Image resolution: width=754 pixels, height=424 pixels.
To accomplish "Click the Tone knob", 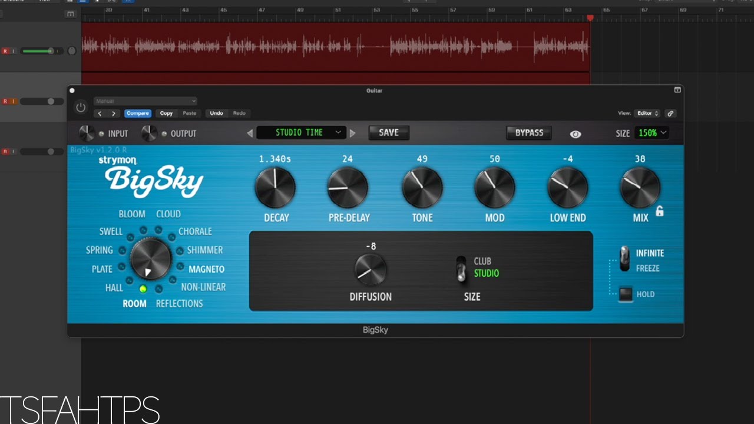I will pyautogui.click(x=422, y=188).
